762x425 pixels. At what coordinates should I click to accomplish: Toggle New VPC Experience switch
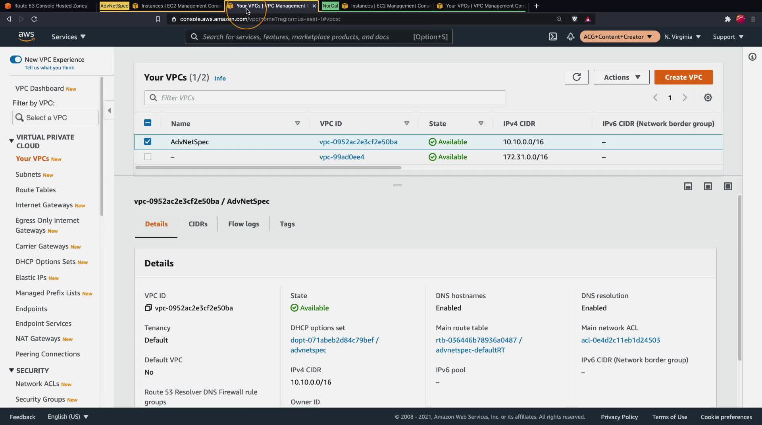click(x=16, y=59)
